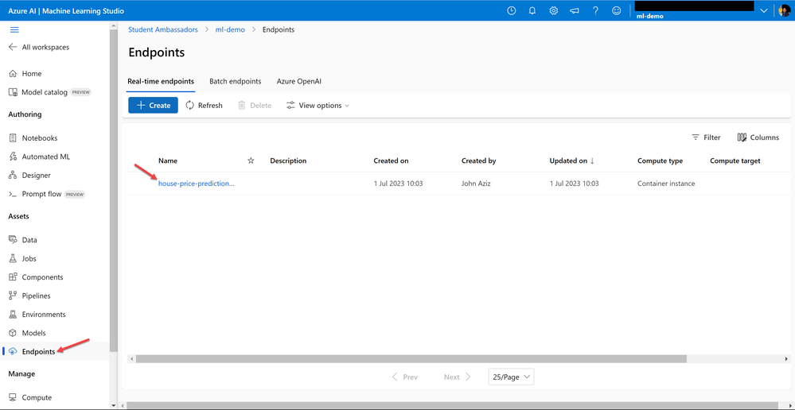Switch to Batch endpoints tab

click(236, 81)
